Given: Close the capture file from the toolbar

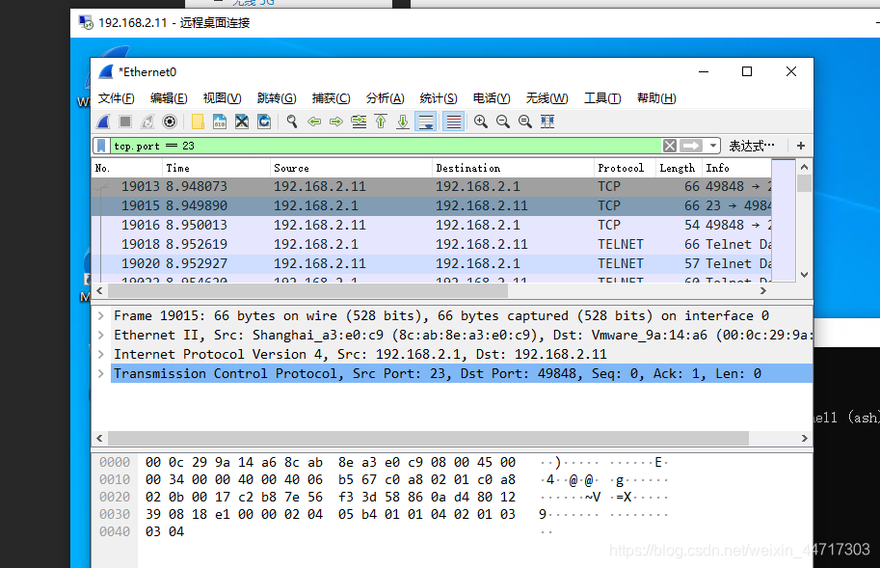Looking at the screenshot, I should [242, 122].
